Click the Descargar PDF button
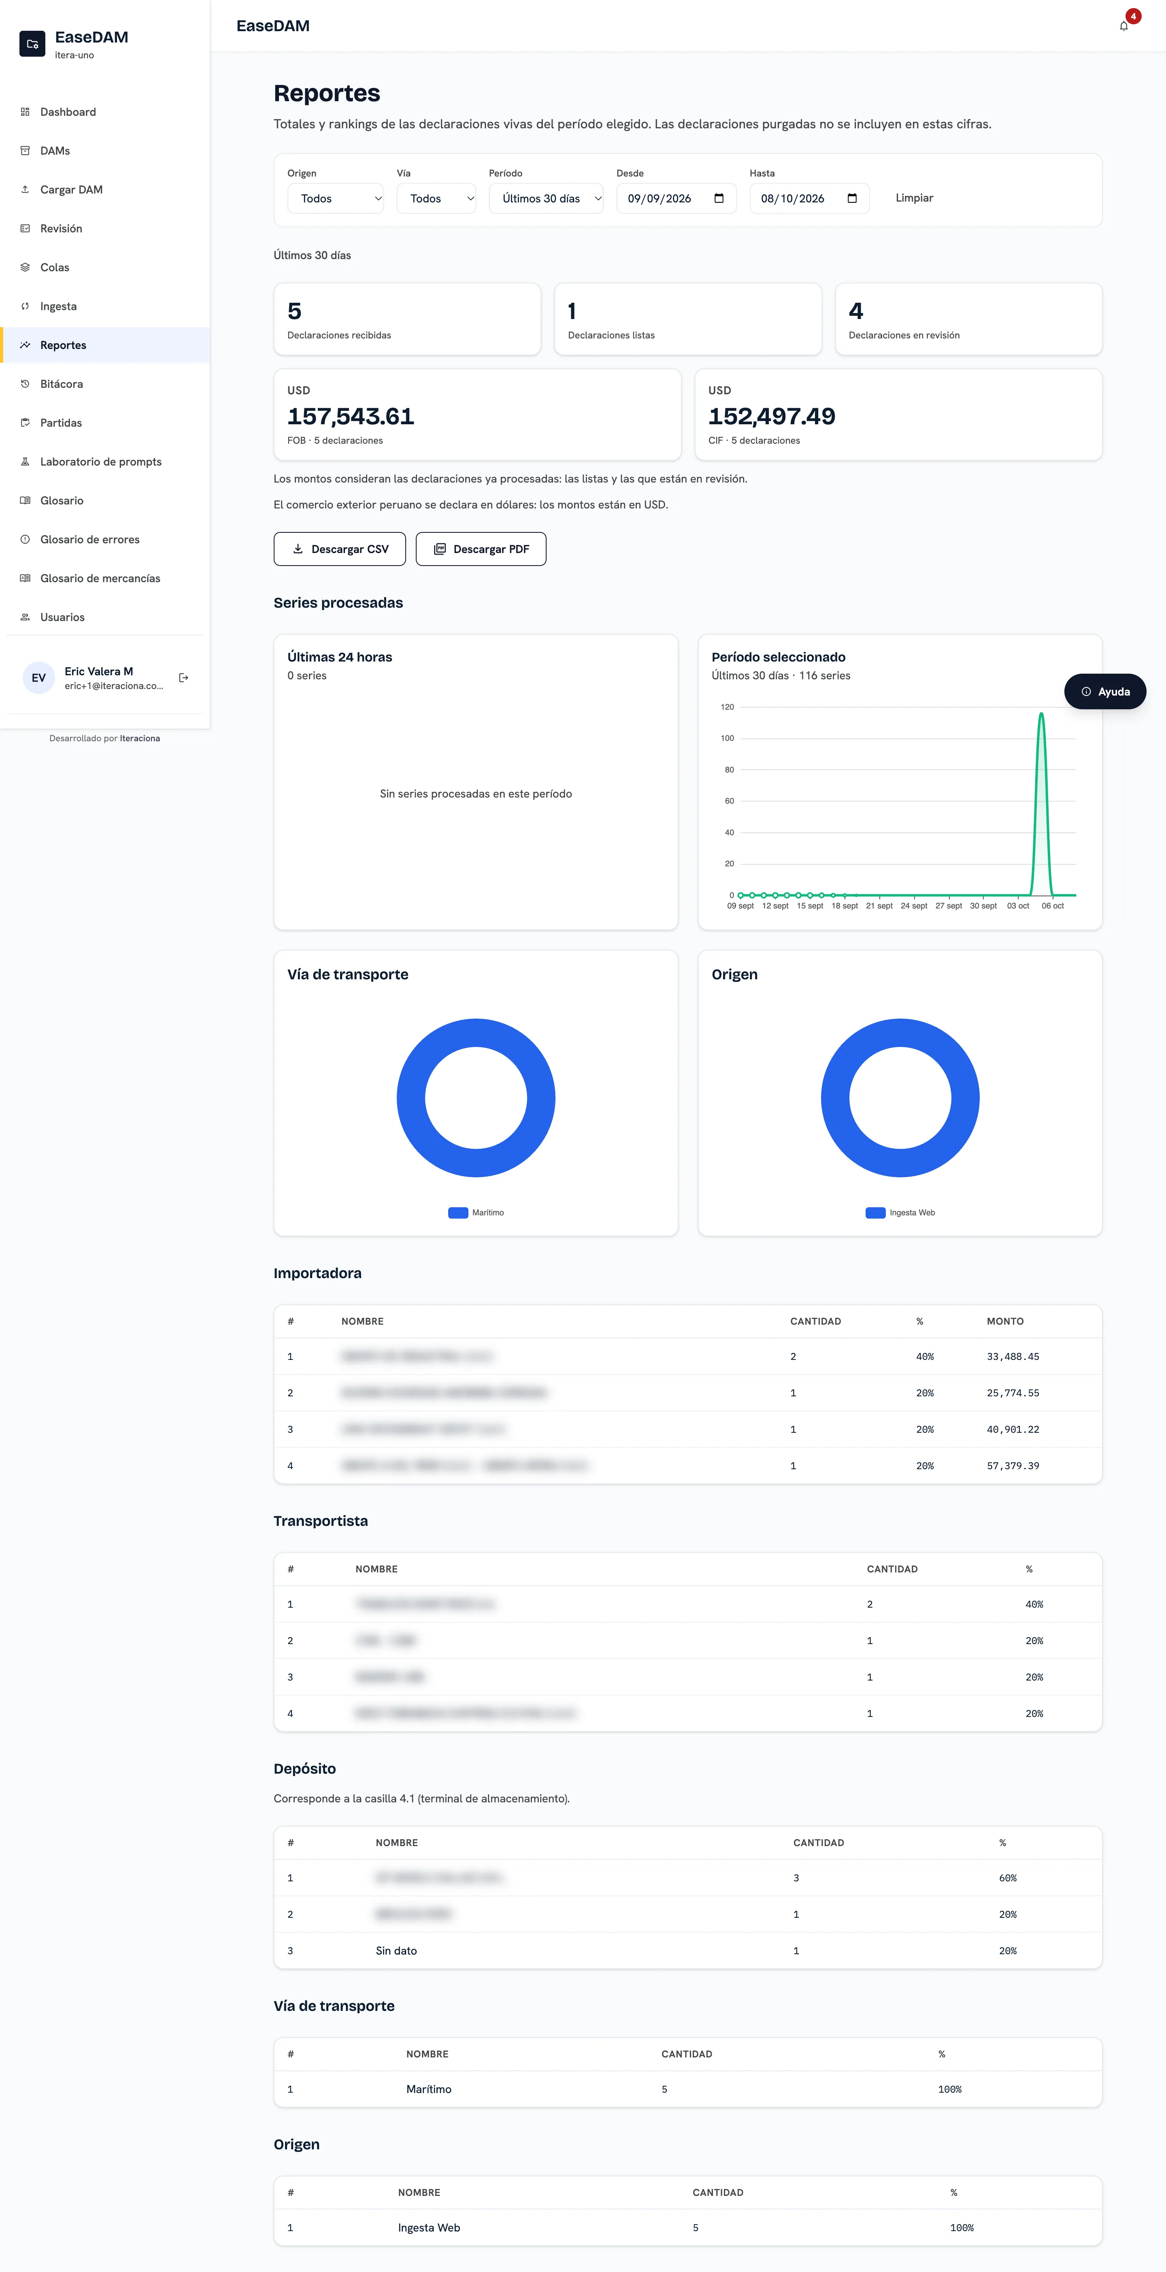Viewport: 1166px width, 2272px height. (x=481, y=549)
